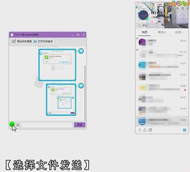190x172 pixels.
Task: Click the chat window vertical scrollbar
Action: click(85, 93)
